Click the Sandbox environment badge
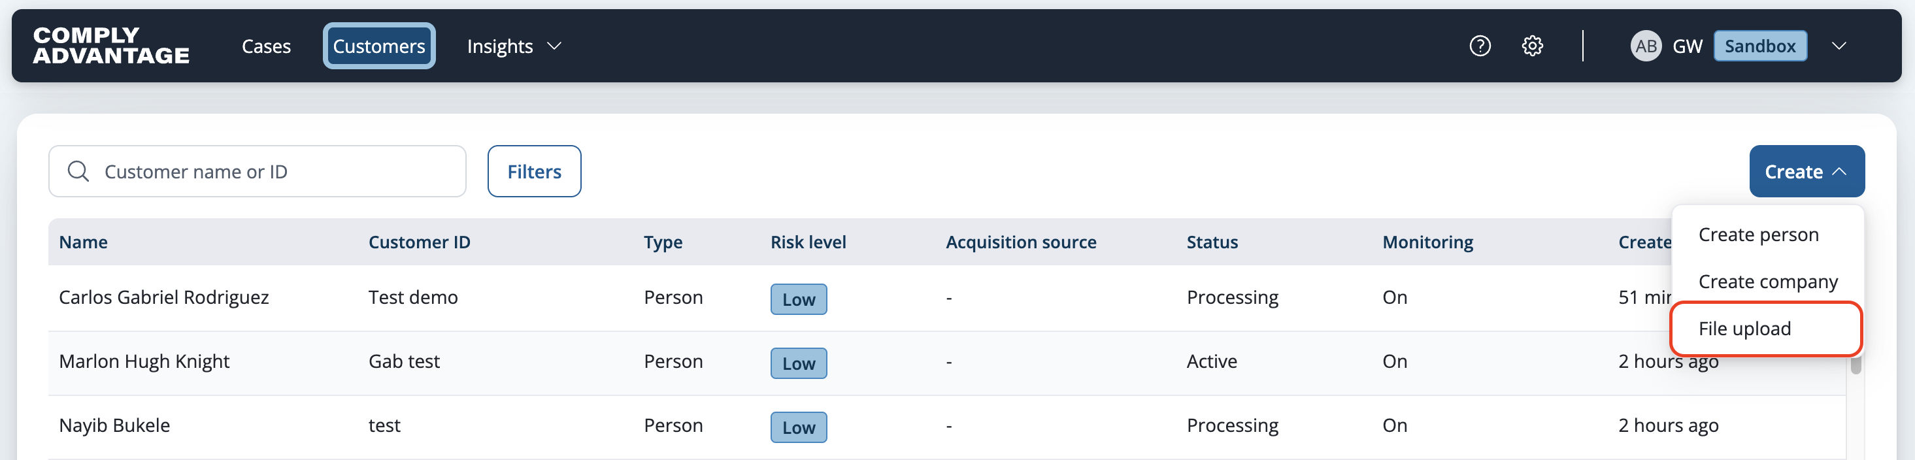 coord(1759,46)
